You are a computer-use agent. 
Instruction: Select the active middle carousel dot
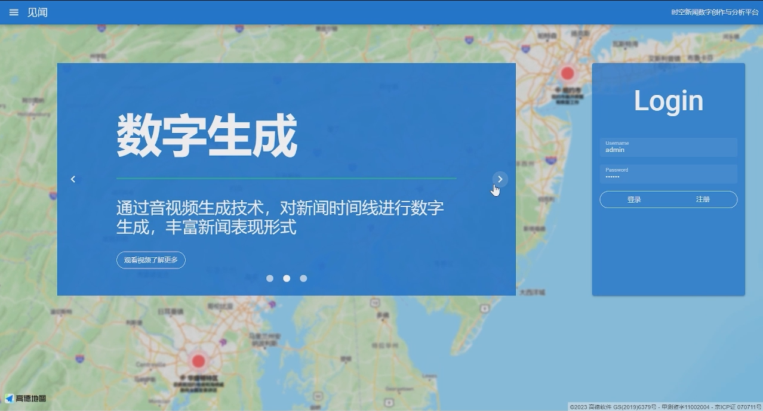click(287, 279)
